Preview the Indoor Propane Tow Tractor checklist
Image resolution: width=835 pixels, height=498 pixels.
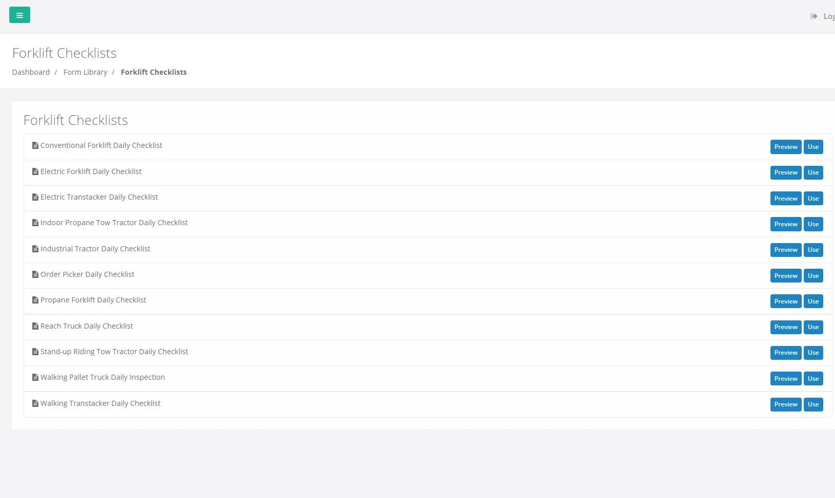coord(785,224)
